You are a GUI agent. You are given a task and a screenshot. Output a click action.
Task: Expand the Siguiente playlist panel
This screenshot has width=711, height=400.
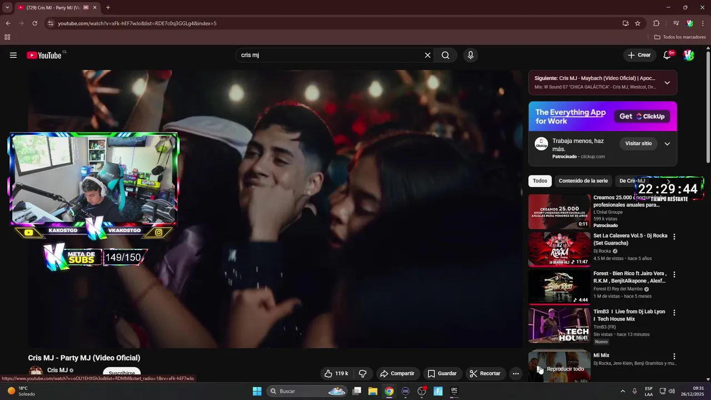[667, 83]
